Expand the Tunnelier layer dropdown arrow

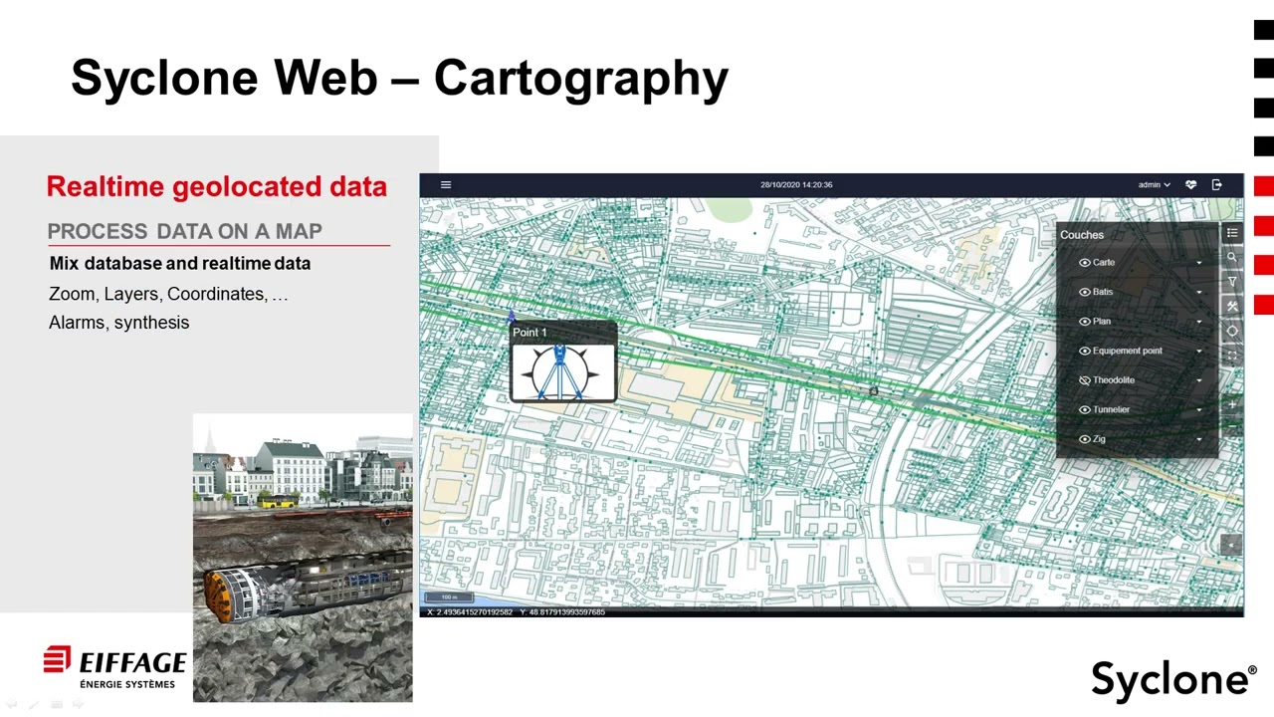click(x=1198, y=410)
